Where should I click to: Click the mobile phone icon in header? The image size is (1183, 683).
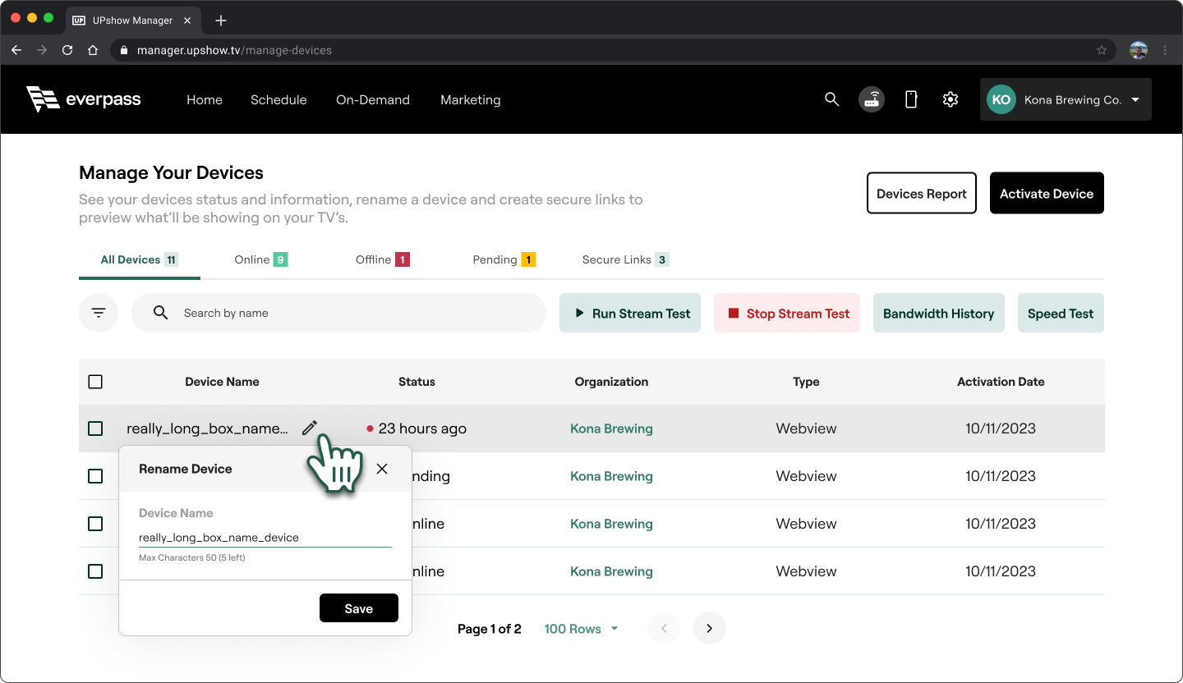click(x=911, y=99)
